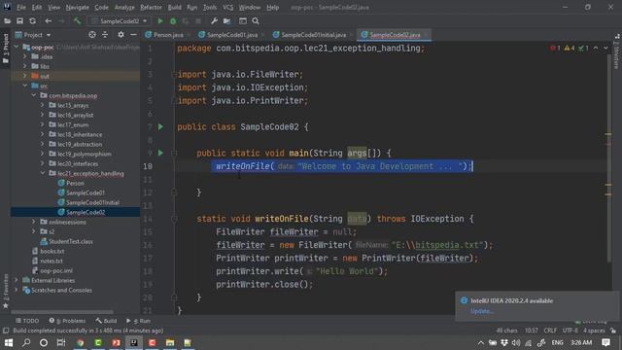Select books.txt in project tree

[52, 251]
